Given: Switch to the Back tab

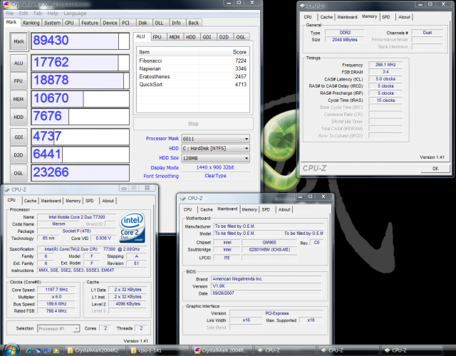Looking at the screenshot, I should click(193, 23).
